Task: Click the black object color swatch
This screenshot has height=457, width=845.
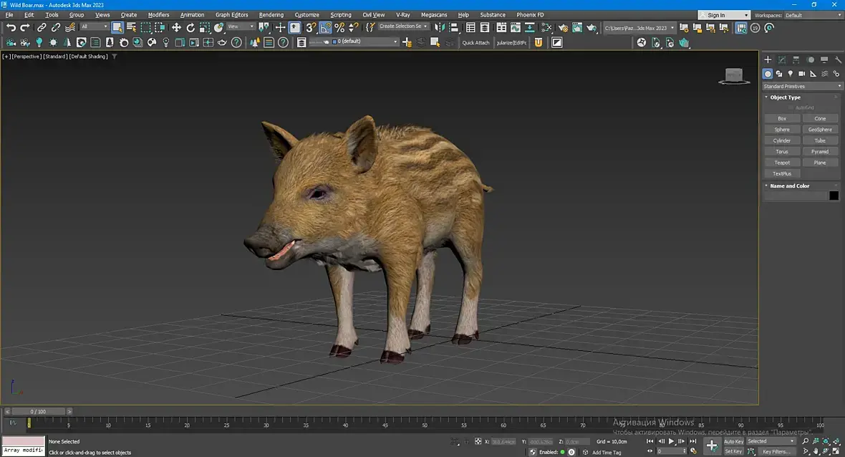Action: (834, 196)
